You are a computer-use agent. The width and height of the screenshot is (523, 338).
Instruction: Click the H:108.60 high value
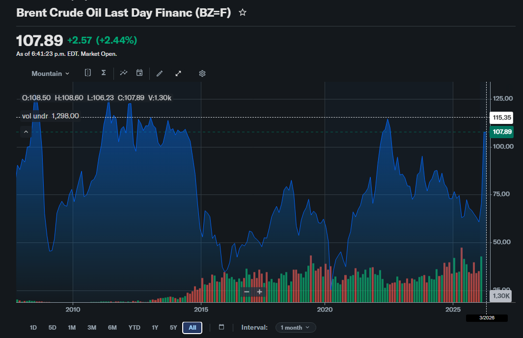(x=69, y=98)
